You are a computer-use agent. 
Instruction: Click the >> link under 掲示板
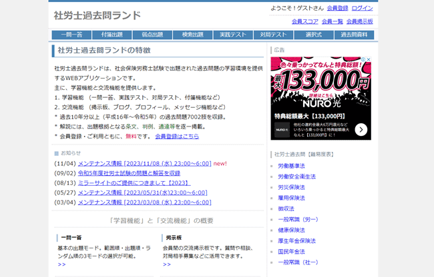(x=167, y=264)
